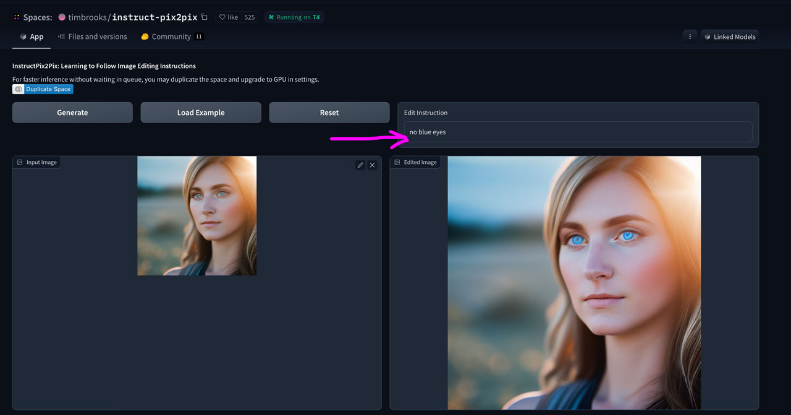
Task: Click inside the Edit Instruction text field
Action: pos(577,132)
